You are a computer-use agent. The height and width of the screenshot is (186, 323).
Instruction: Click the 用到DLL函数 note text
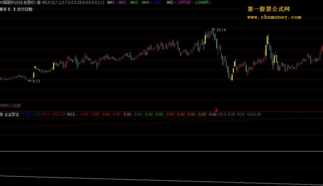(x=10, y=106)
